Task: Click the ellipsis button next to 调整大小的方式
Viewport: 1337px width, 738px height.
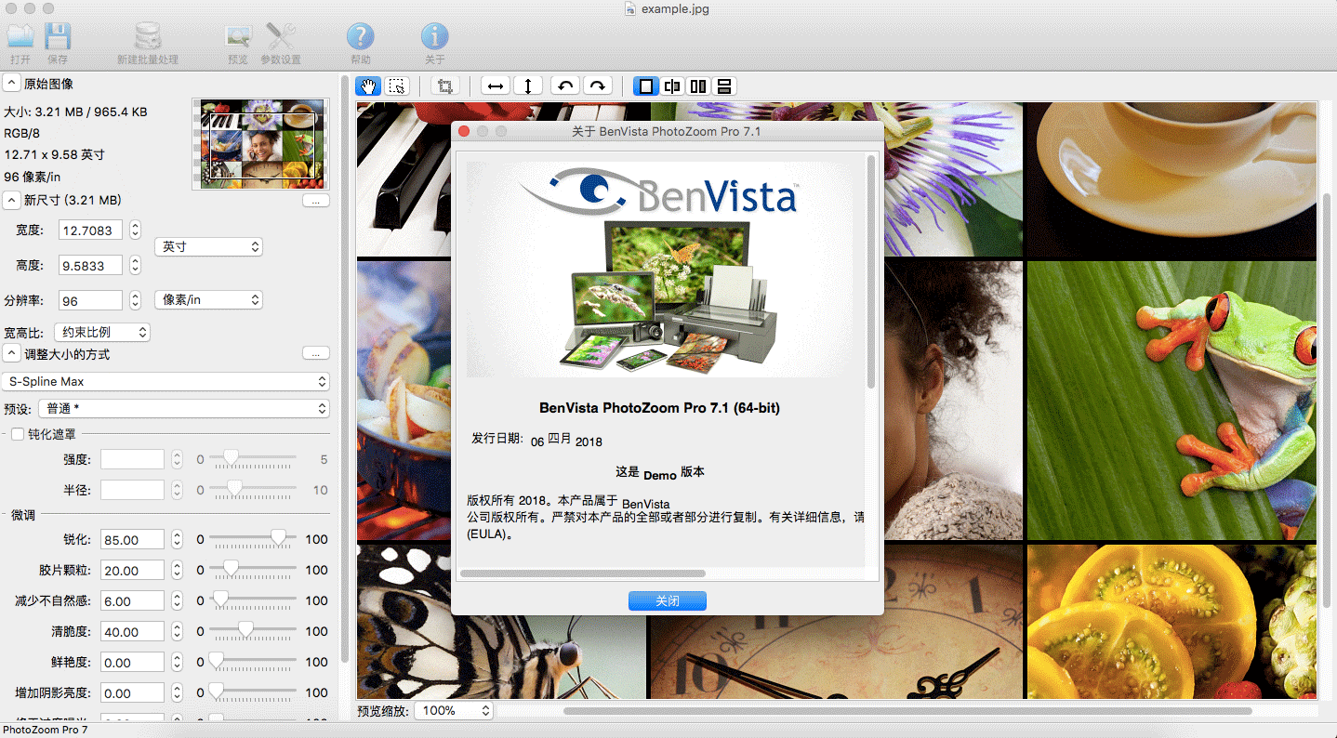Action: 315,354
